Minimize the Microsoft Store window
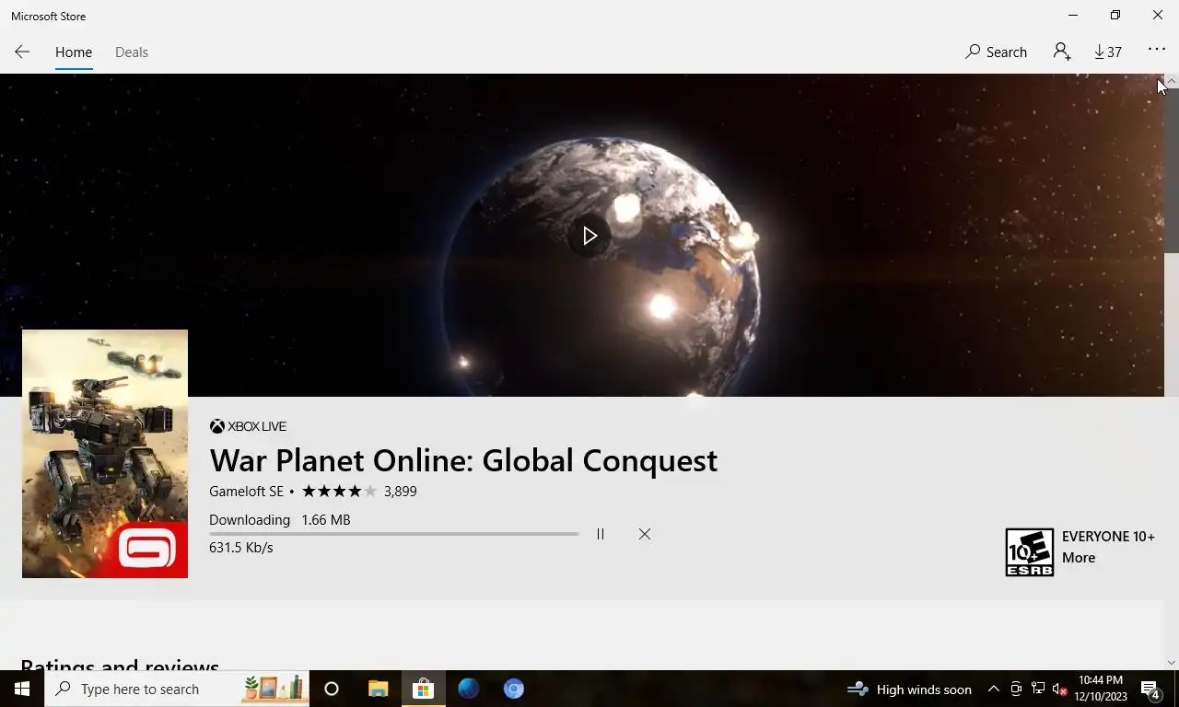This screenshot has height=707, width=1179. coord(1073,16)
